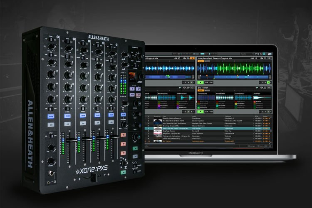Click the browser vertical scrollbar
The width and height of the screenshot is (312, 208).
[271, 130]
